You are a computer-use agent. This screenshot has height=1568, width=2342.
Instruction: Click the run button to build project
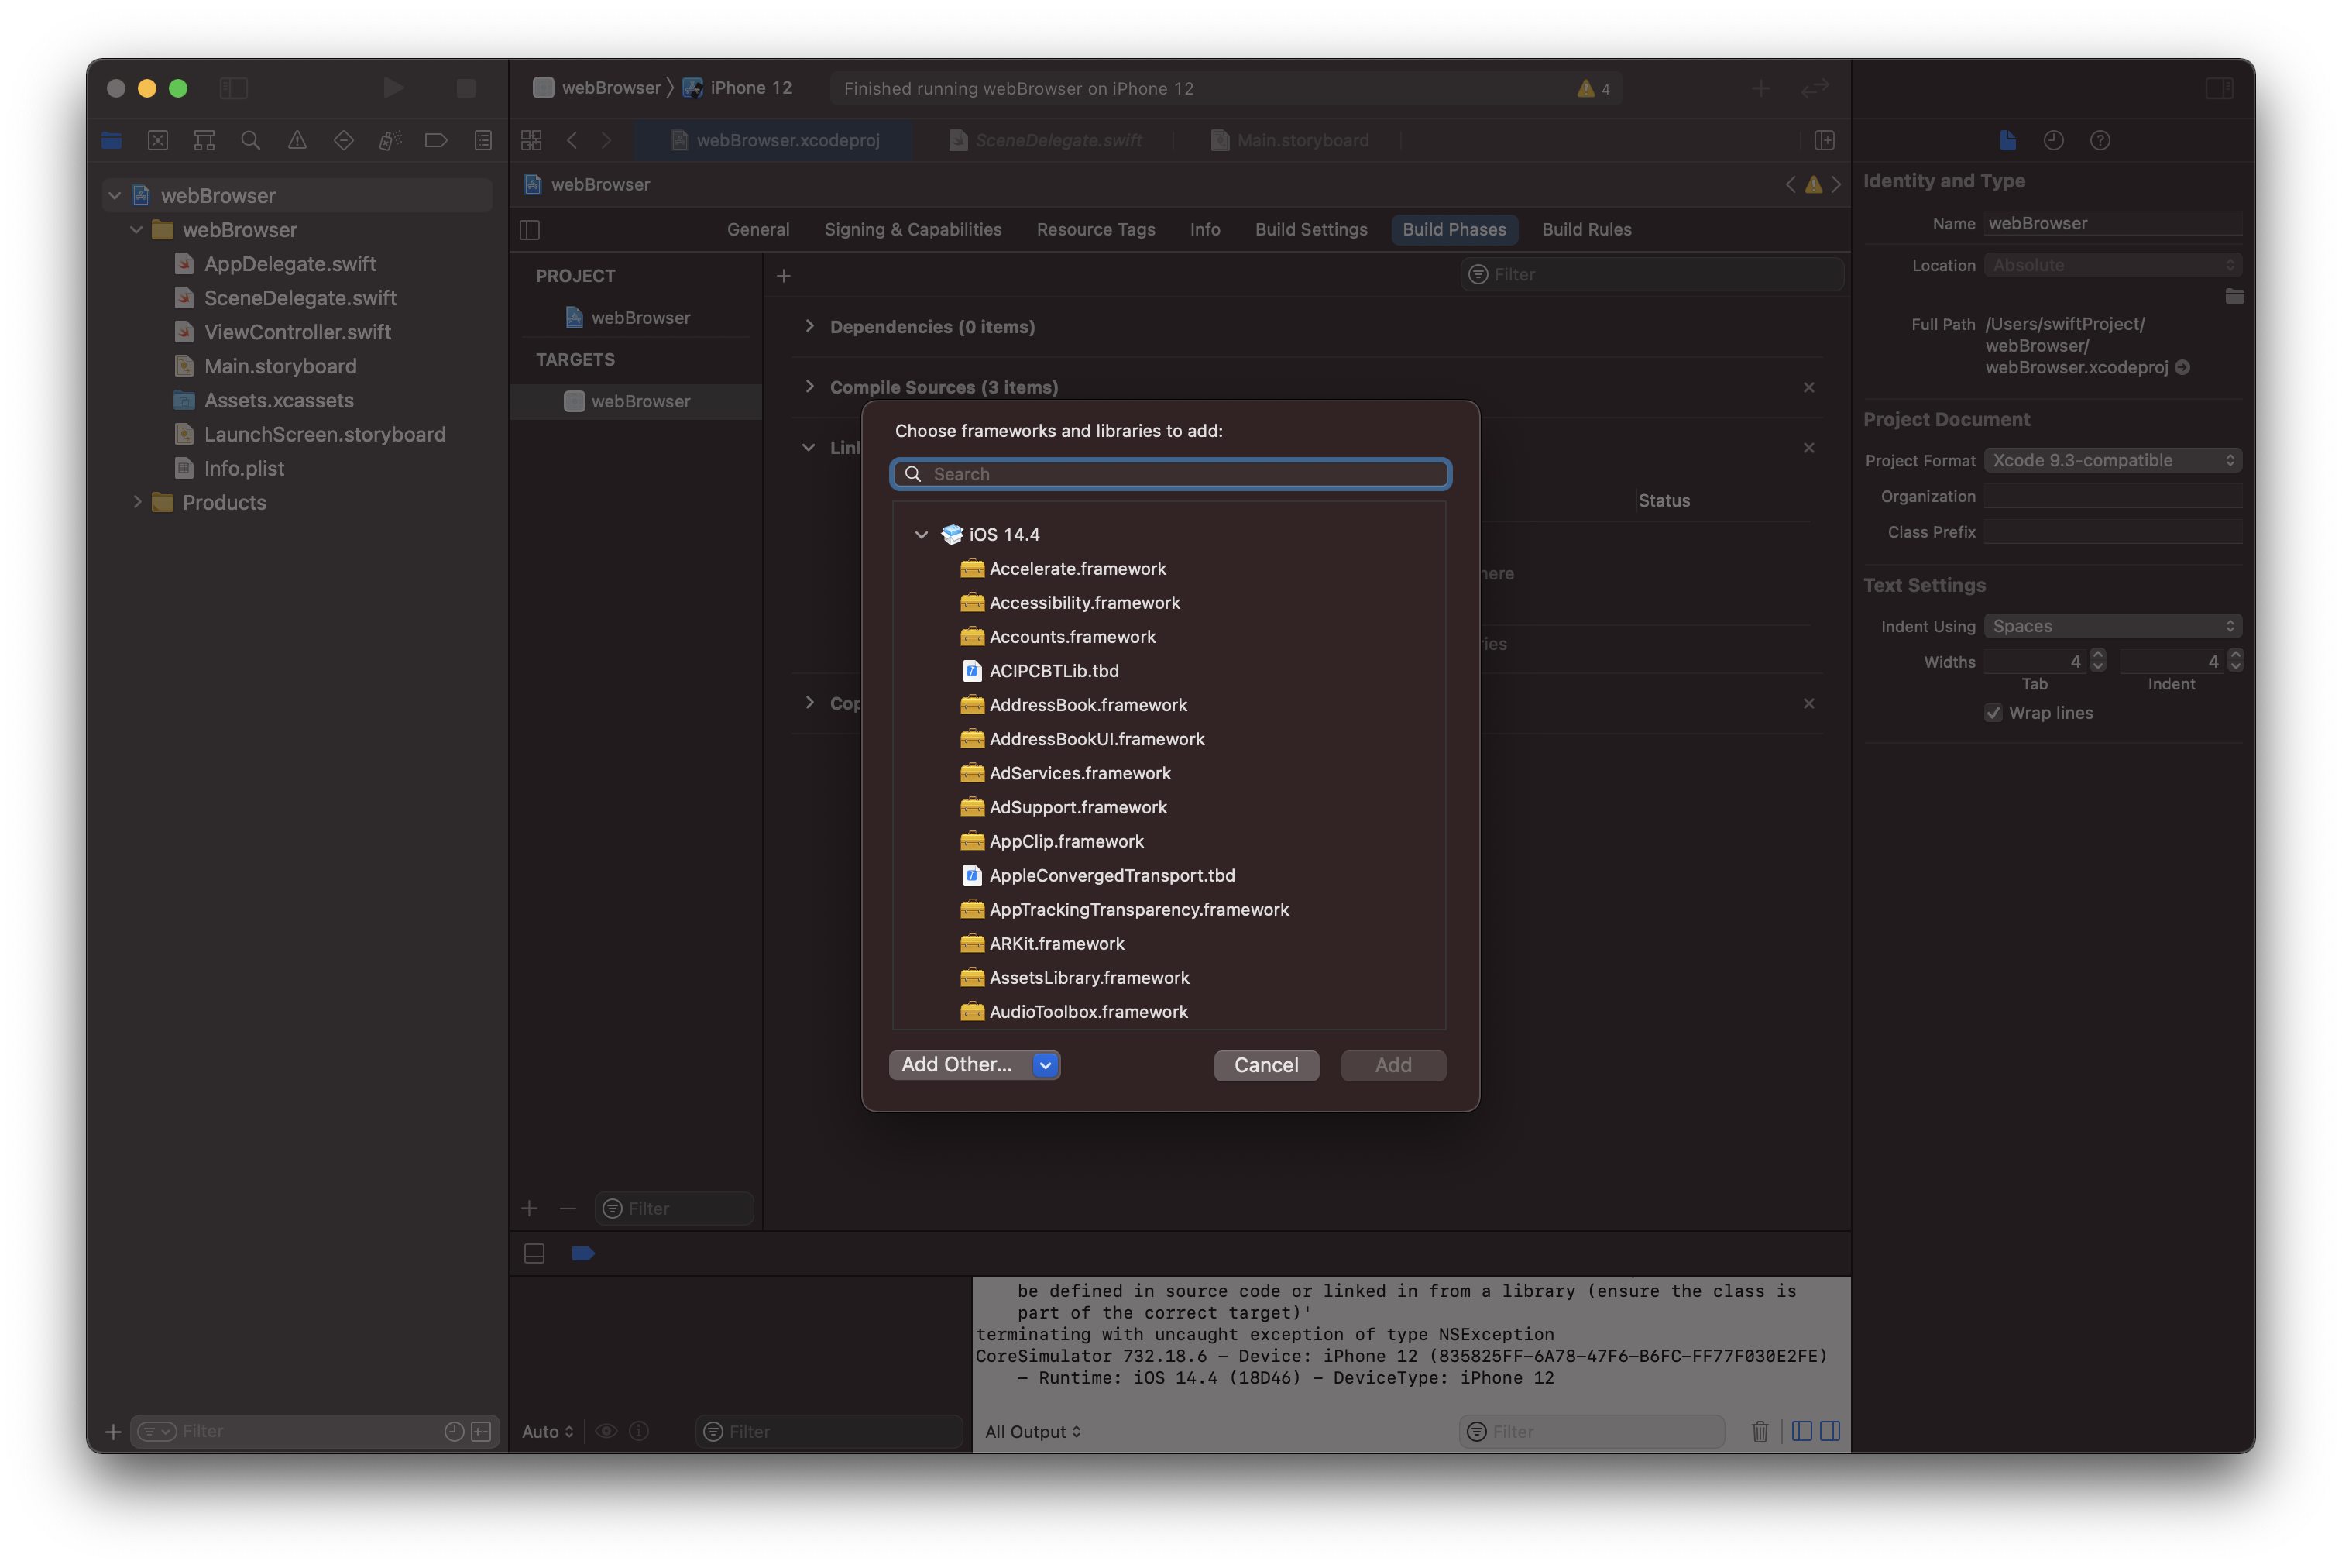(x=390, y=86)
